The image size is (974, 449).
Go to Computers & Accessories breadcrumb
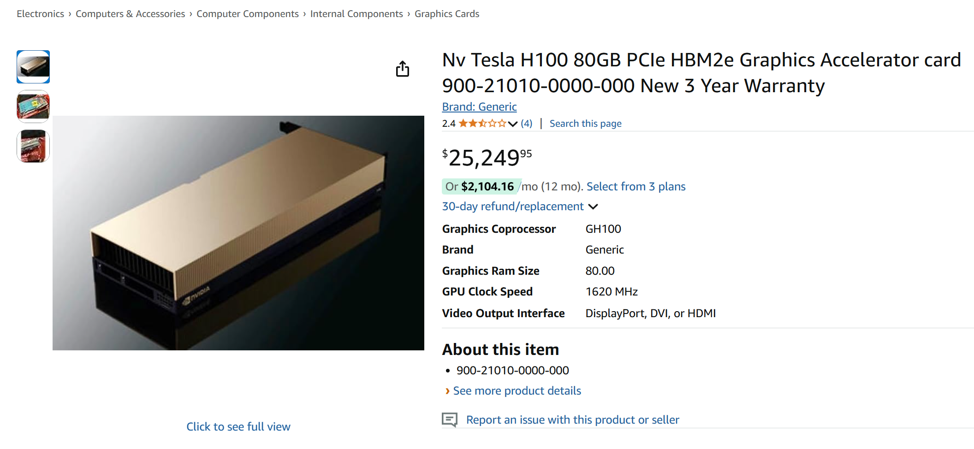[x=131, y=14]
